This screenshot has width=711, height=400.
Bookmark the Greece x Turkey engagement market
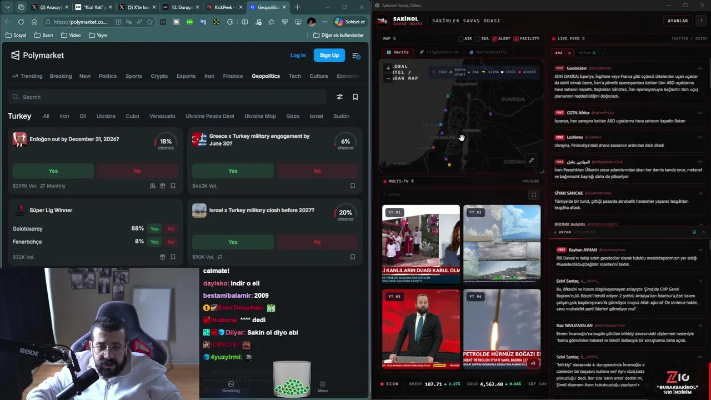(352, 186)
